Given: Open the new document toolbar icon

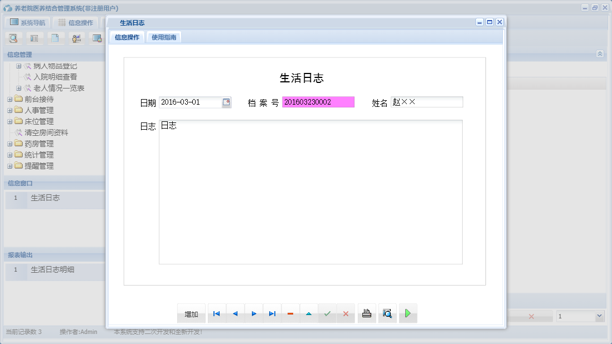Looking at the screenshot, I should point(55,38).
